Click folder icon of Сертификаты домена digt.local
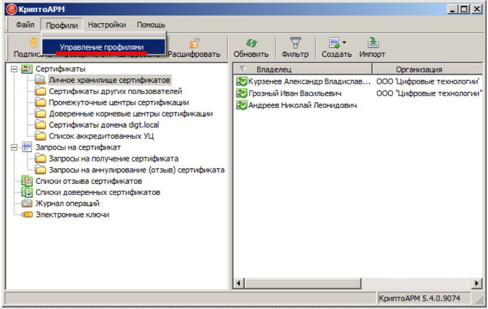 [40, 125]
